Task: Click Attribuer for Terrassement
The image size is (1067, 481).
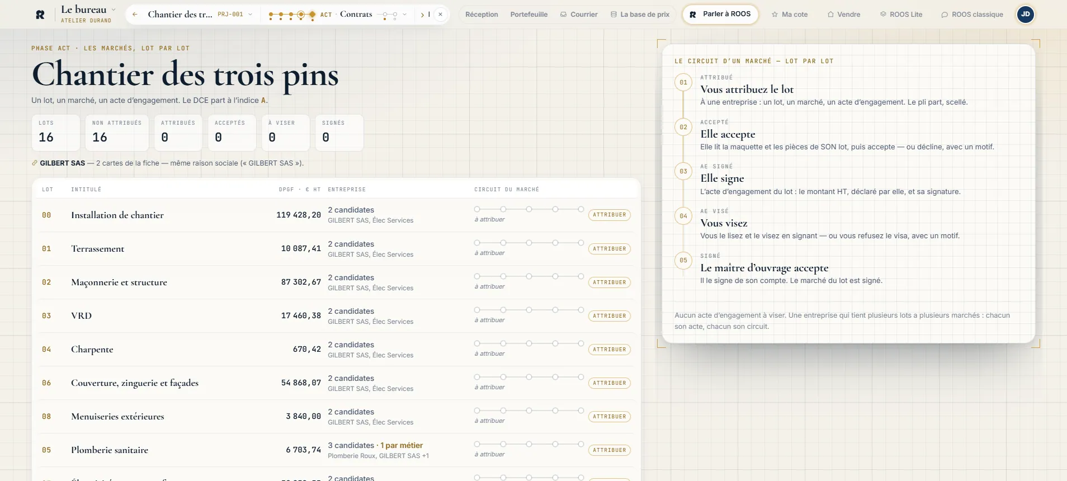Action: 610,249
